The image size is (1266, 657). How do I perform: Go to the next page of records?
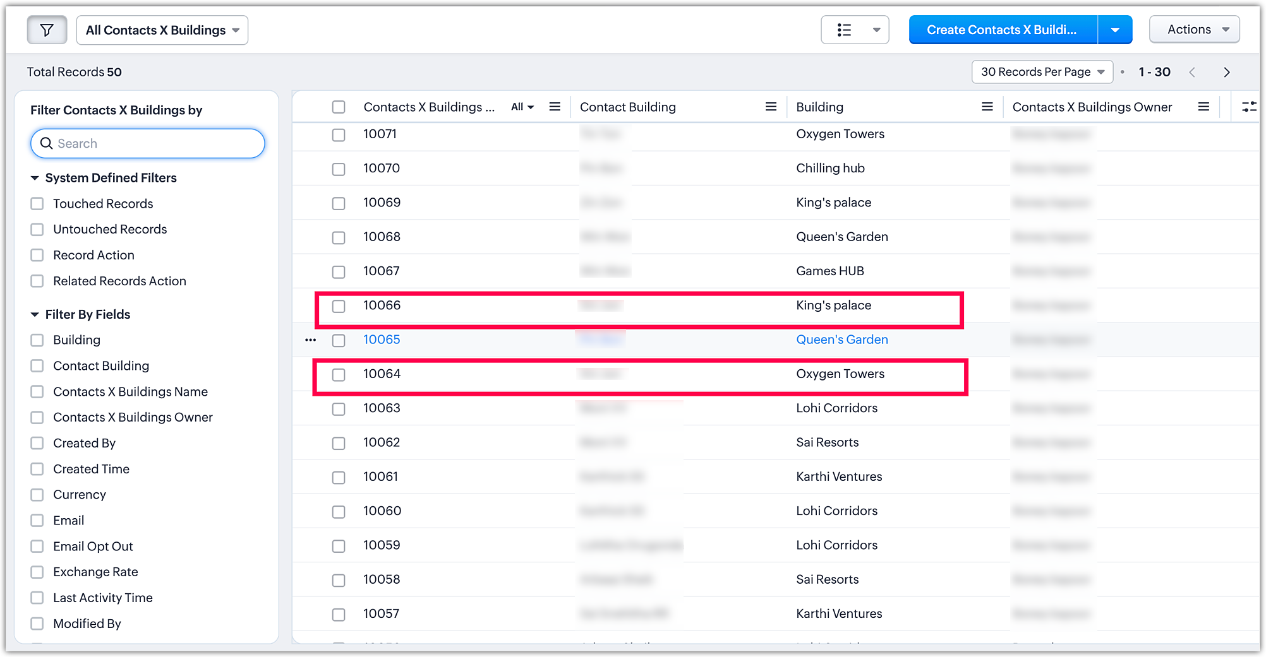click(1227, 72)
